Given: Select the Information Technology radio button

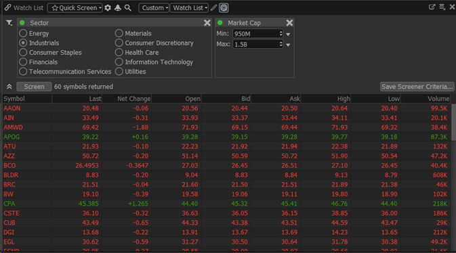Looking at the screenshot, I should click(x=119, y=62).
